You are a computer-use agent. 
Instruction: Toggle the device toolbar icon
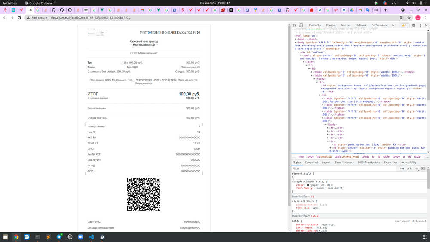(x=301, y=25)
